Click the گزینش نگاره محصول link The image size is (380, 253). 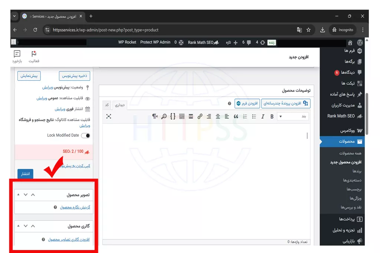pos(75,207)
